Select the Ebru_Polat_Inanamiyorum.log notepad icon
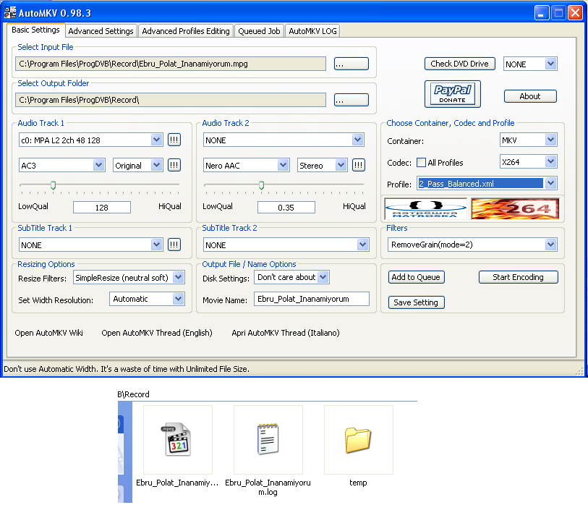Screen dimensions: 588x505 [268, 438]
